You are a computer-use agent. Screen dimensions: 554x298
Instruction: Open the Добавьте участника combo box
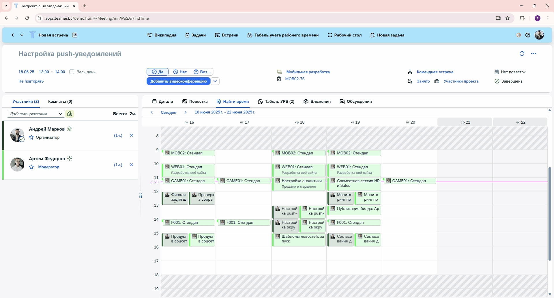(x=36, y=114)
